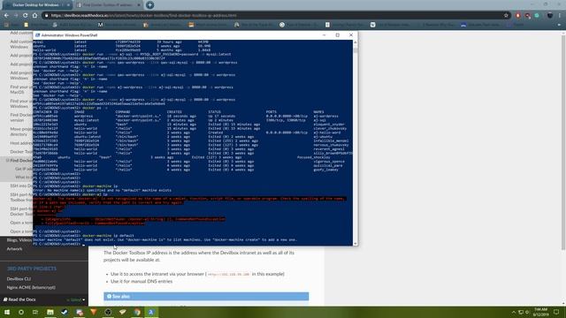Click the See also info box header
Image resolution: width=566 pixels, height=318 pixels.
[x=206, y=297]
